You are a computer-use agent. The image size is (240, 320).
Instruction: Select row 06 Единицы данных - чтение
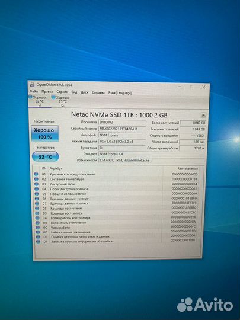click(116, 199)
